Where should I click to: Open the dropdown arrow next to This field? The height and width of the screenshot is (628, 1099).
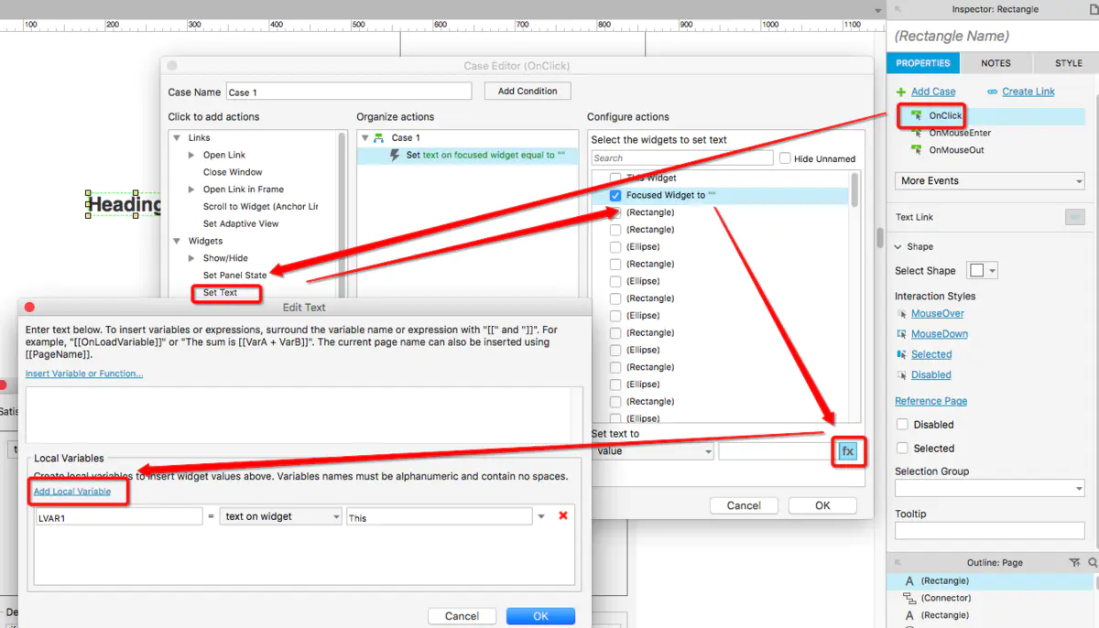[541, 517]
